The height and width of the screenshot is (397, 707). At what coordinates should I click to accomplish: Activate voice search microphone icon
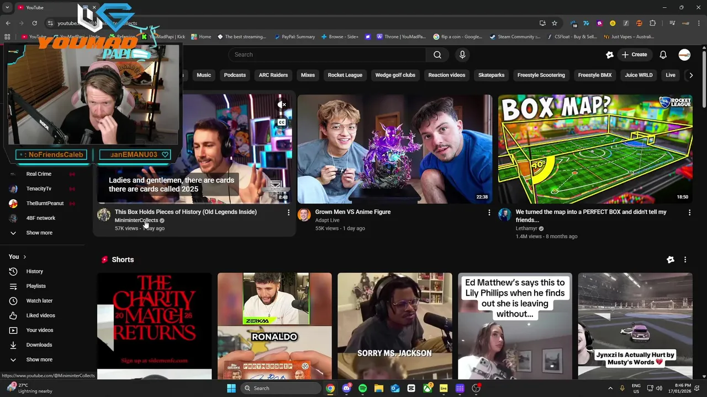coord(462,55)
